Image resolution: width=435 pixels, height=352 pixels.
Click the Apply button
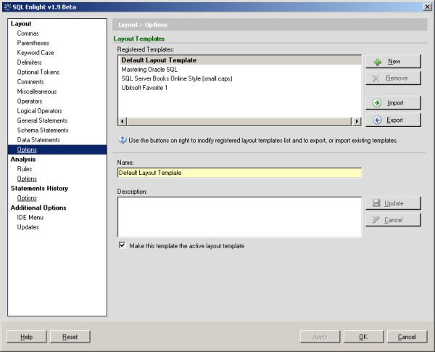[x=320, y=337]
